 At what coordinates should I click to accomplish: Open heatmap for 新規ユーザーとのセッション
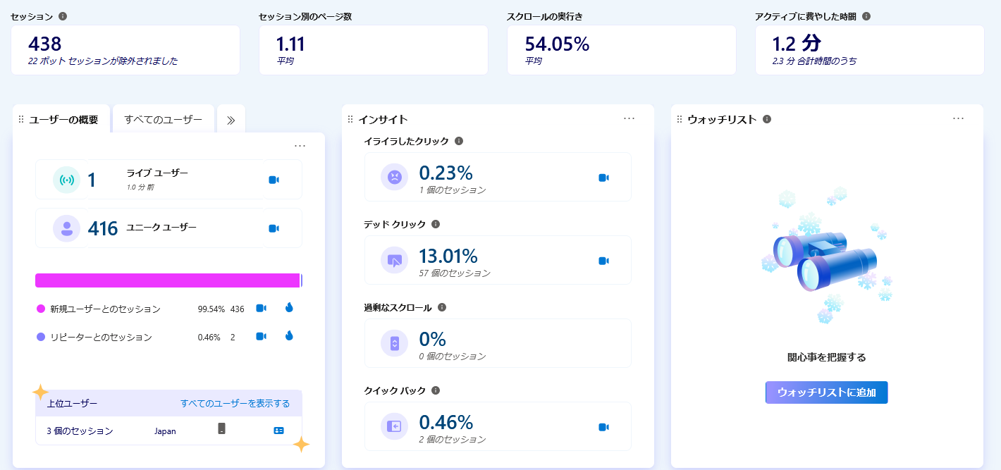click(289, 308)
